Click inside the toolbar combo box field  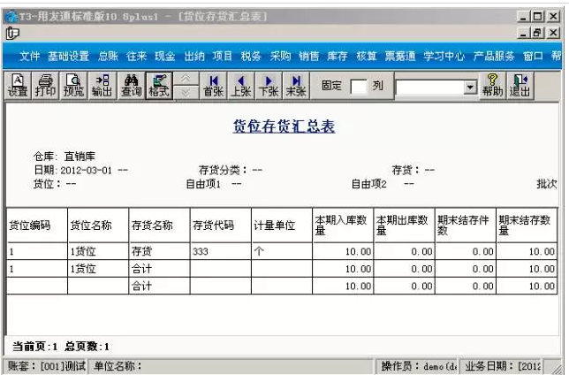coord(430,87)
